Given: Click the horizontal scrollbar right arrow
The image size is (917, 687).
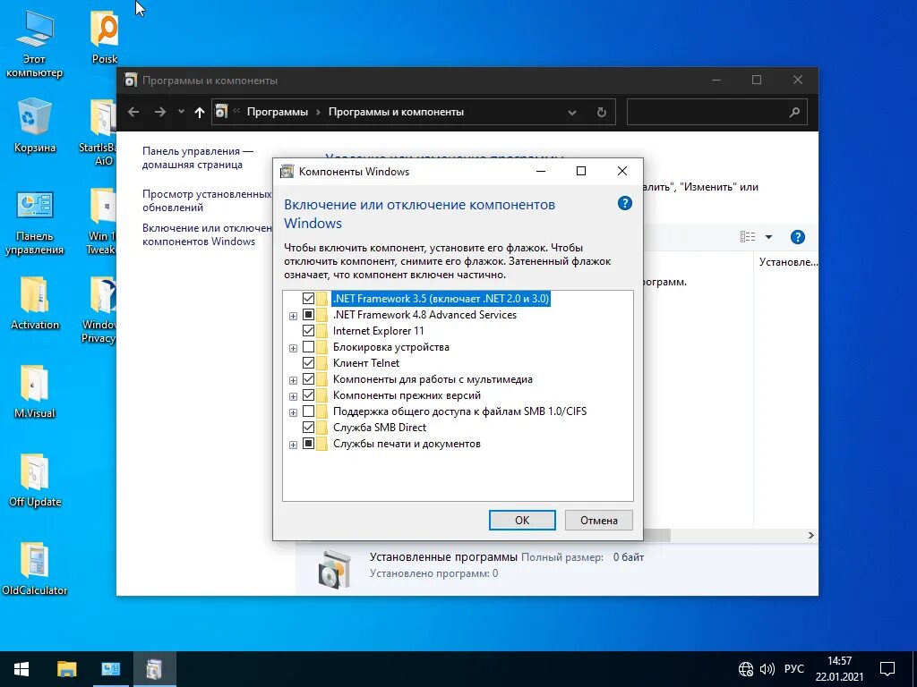Looking at the screenshot, I should (x=810, y=535).
